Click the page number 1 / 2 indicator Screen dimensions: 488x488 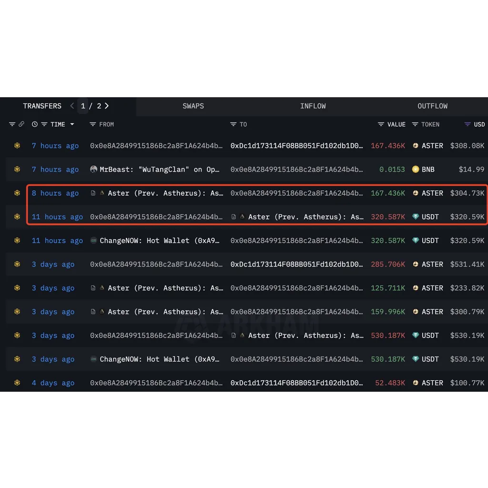point(91,106)
